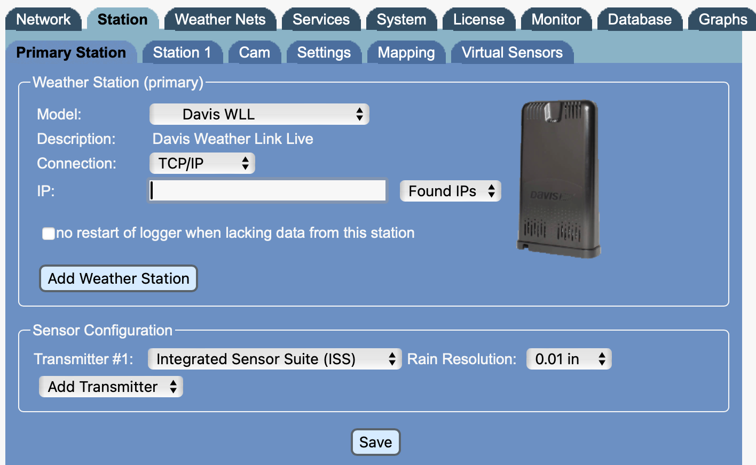Click the Rain Resolution label

tap(462, 359)
